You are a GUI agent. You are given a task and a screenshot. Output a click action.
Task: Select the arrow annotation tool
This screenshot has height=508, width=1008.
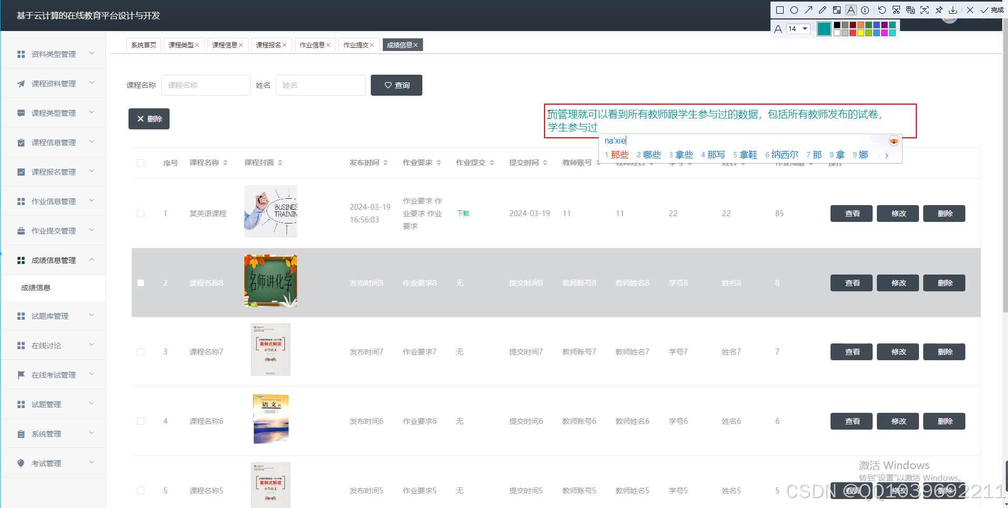click(x=809, y=10)
